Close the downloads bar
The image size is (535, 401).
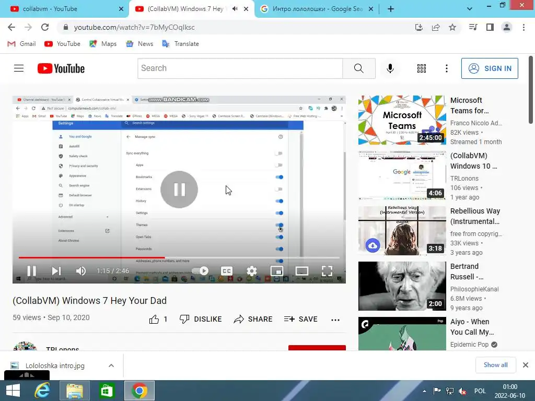[x=526, y=365]
